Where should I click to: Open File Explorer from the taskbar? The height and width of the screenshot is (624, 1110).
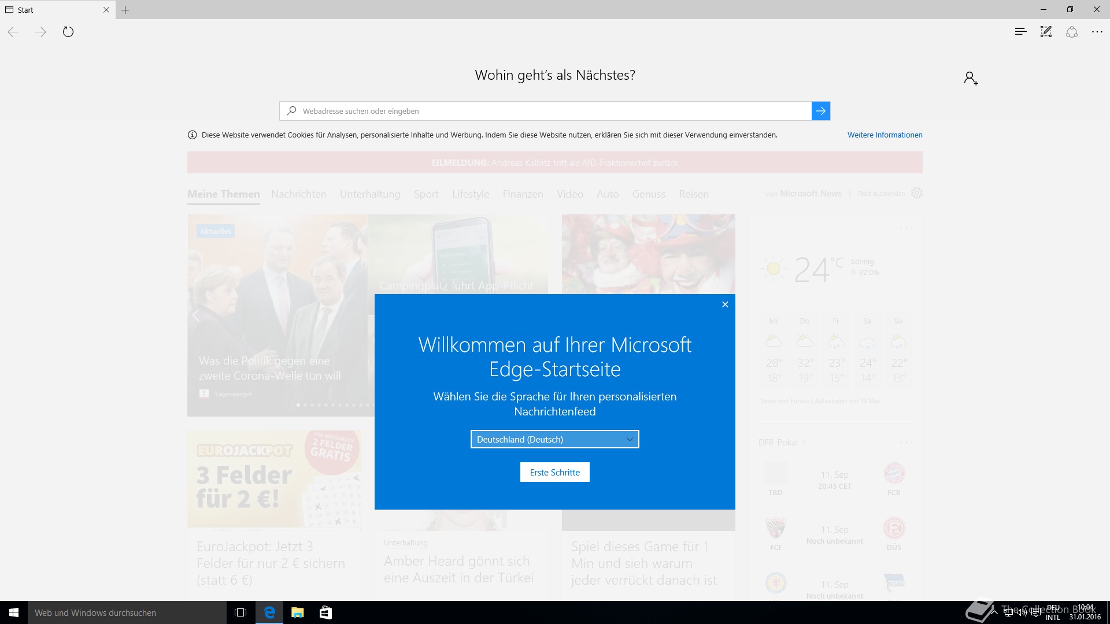(x=297, y=612)
